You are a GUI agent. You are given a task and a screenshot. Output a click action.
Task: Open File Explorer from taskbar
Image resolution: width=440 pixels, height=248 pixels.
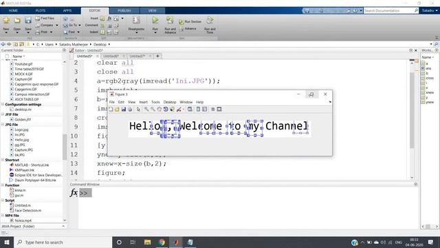(147, 242)
